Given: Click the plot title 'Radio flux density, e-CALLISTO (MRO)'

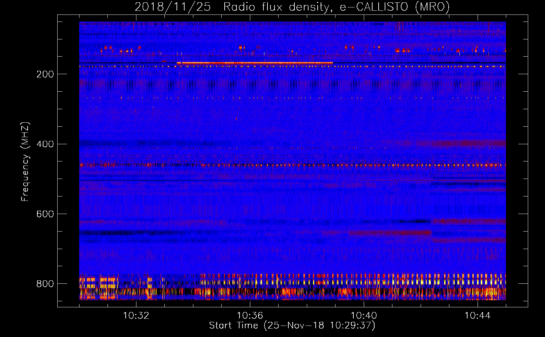Looking at the screenshot, I should 336,7.
